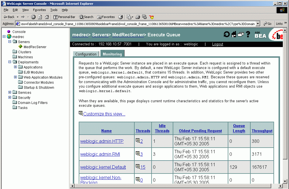Open the Help menu

tap(65, 10)
